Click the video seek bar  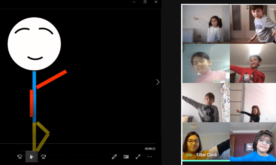78,144
